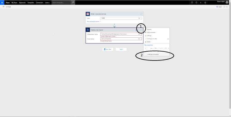Click the user profile avatar

point(227,2)
